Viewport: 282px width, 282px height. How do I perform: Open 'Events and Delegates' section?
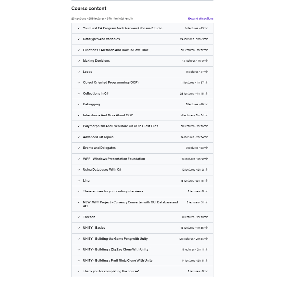[99, 148]
